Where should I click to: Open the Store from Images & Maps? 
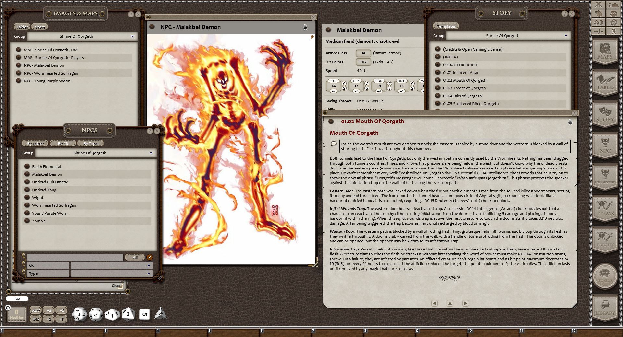[40, 26]
